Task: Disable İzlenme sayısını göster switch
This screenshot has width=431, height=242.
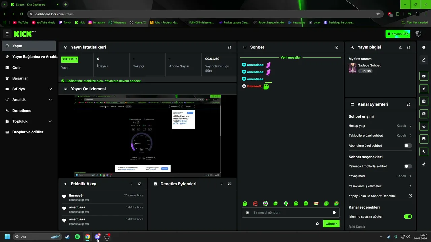Action: coord(408,217)
